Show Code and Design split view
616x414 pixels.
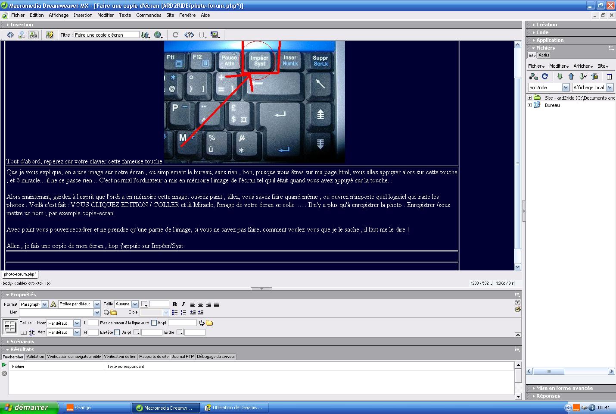pos(22,35)
